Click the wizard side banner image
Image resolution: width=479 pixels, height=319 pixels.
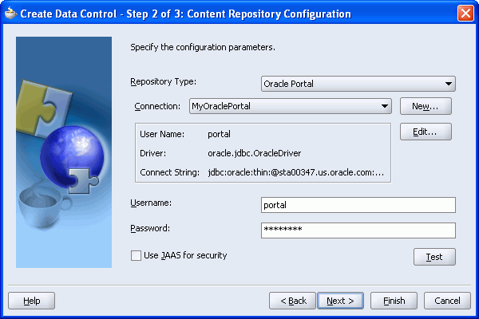(64, 152)
